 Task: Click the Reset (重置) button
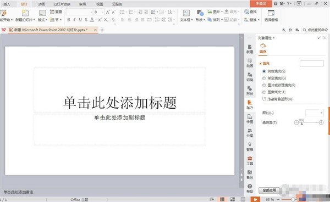(x=56, y=12)
